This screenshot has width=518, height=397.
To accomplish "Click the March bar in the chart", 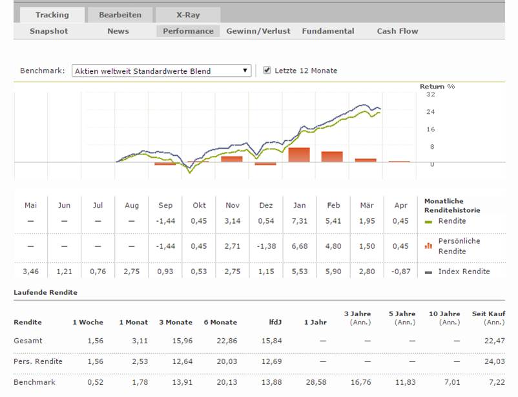I will pyautogui.click(x=366, y=160).
